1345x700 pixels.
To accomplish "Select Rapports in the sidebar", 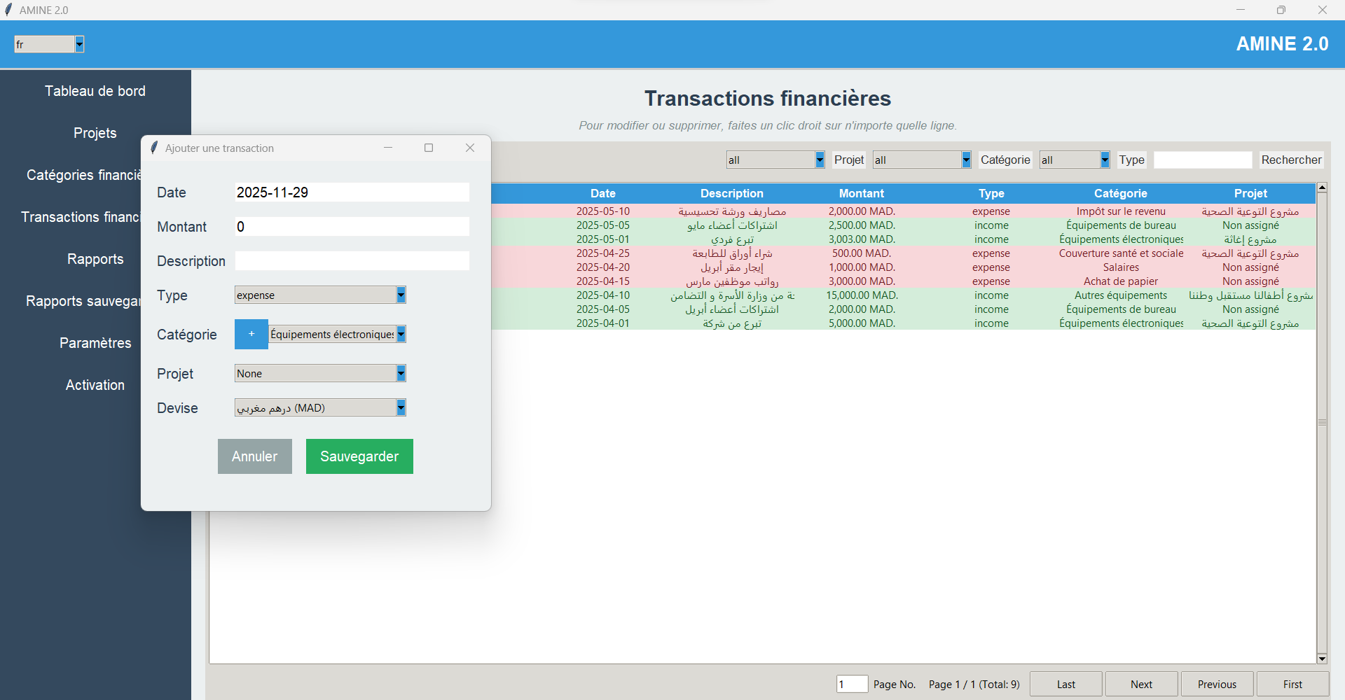I will click(x=95, y=258).
